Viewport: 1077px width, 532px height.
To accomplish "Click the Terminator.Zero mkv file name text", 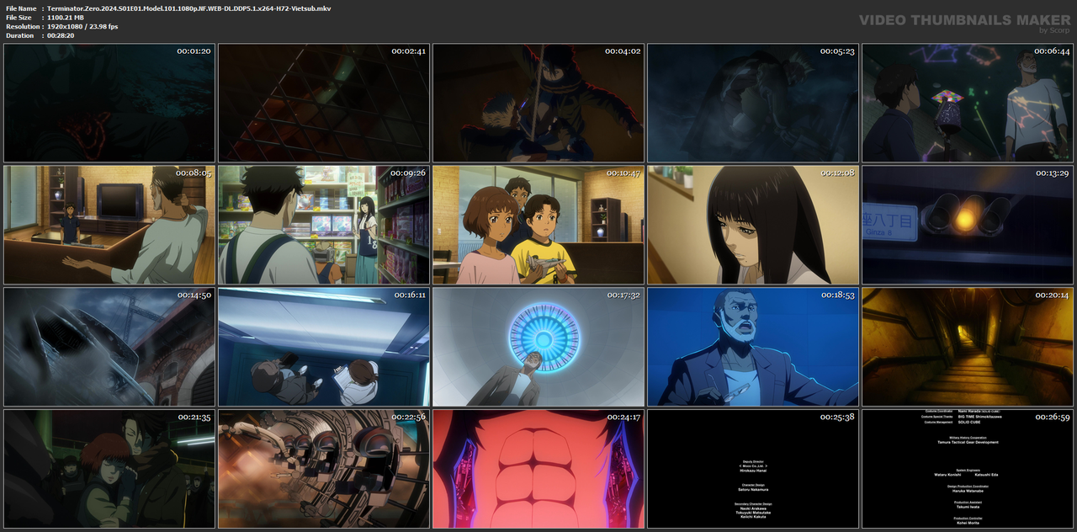I will (189, 8).
